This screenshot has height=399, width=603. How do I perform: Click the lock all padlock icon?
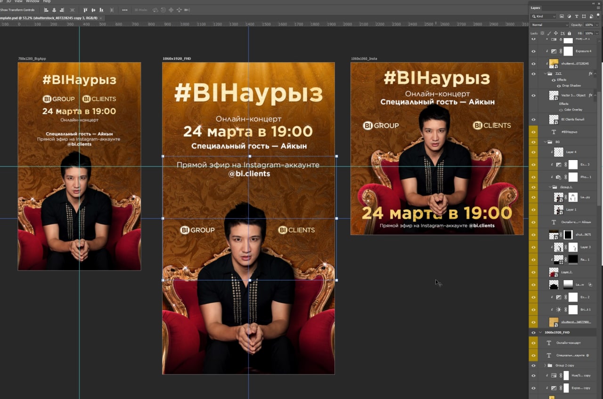click(570, 33)
